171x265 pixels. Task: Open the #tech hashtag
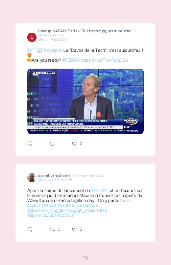pyautogui.click(x=125, y=200)
